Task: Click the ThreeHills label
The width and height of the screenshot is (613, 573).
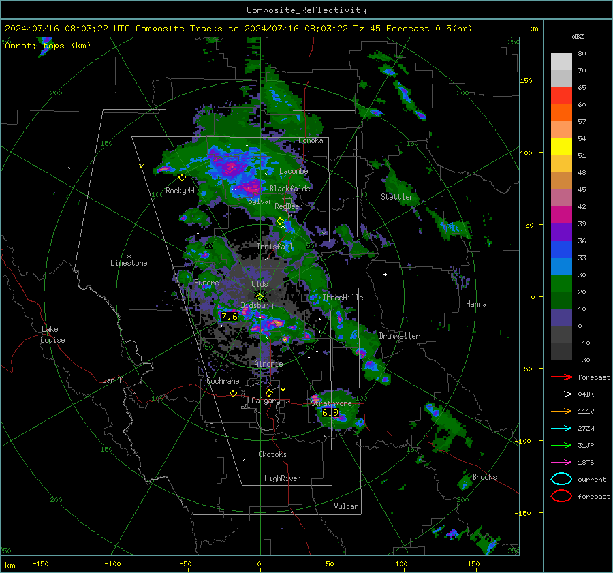Action: pos(343,298)
